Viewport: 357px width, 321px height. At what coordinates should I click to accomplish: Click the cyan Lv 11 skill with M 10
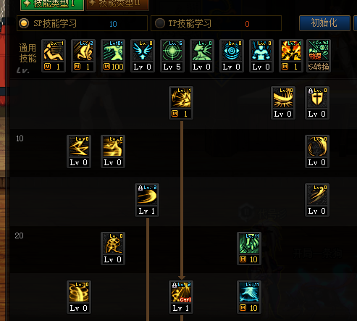tap(249, 297)
